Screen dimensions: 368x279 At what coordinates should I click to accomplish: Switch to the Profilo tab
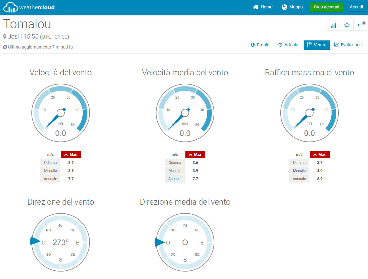tap(260, 45)
